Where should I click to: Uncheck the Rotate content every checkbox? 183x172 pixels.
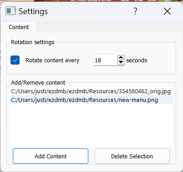(x=15, y=60)
